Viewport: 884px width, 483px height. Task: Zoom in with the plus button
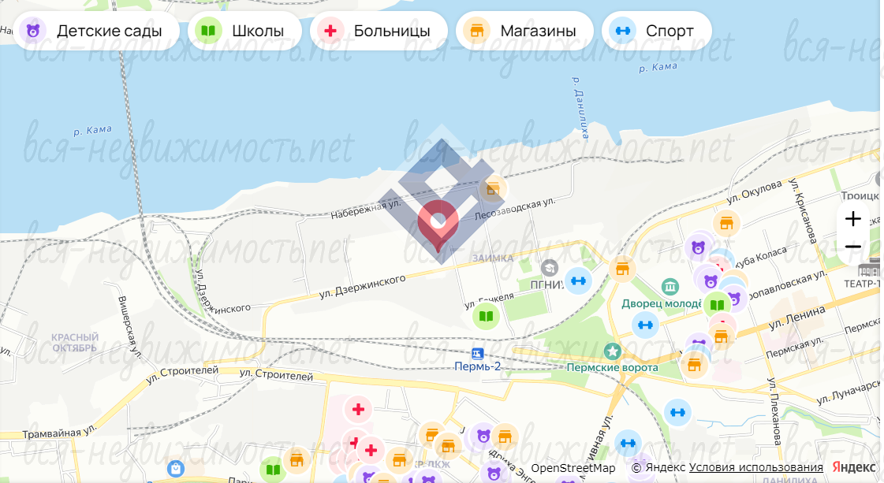(853, 219)
